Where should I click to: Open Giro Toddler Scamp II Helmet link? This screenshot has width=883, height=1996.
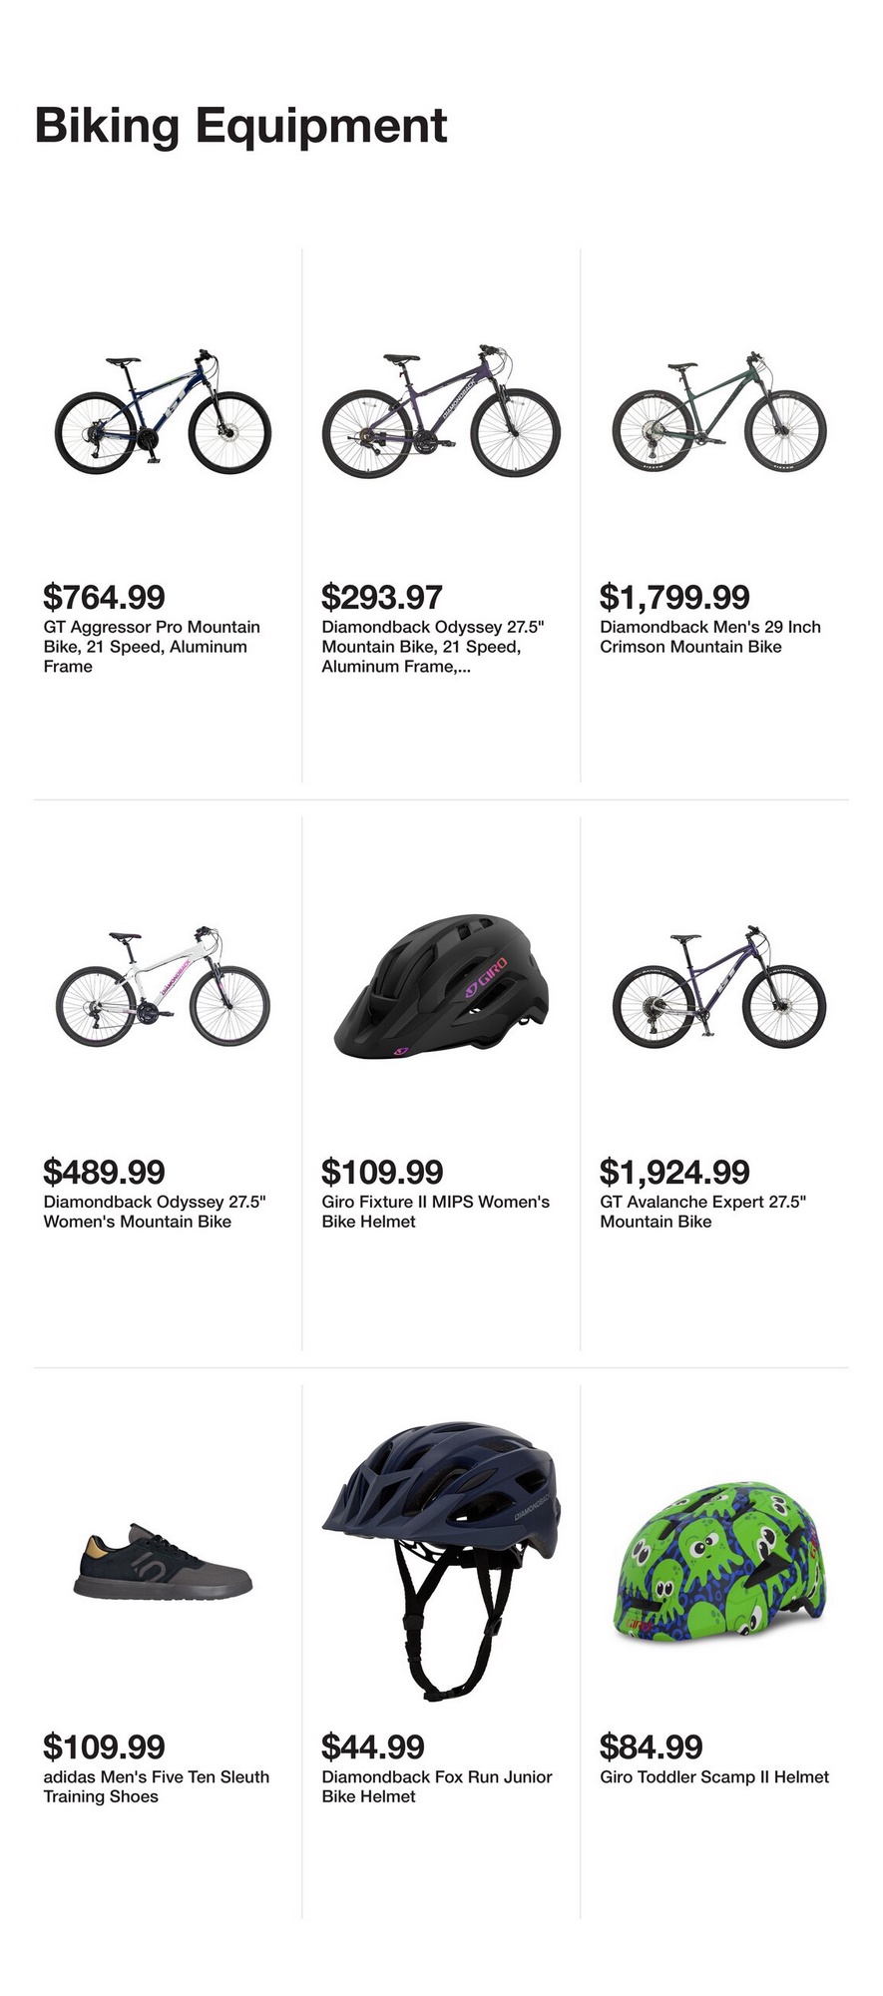pos(714,1776)
